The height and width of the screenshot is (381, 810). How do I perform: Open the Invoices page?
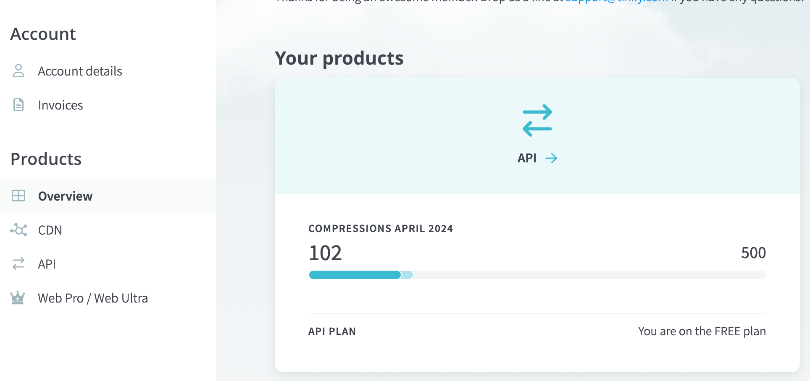coord(60,105)
